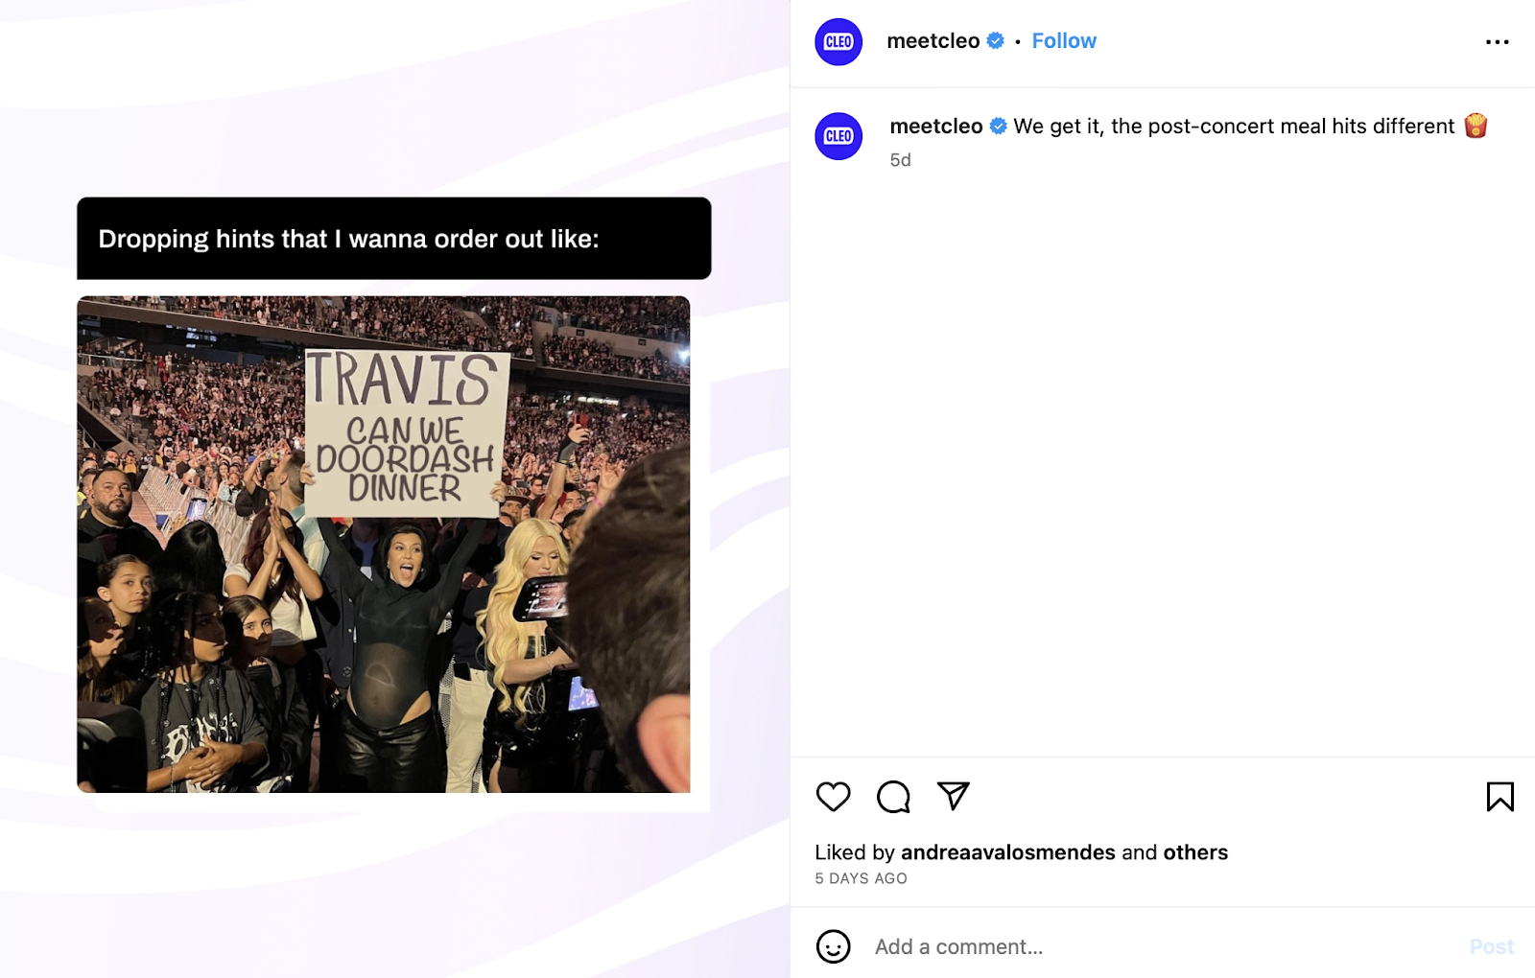View others who liked the post
The image size is (1535, 978).
click(1195, 852)
